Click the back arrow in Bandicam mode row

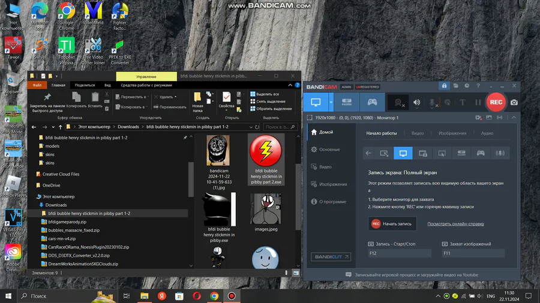coord(368,153)
